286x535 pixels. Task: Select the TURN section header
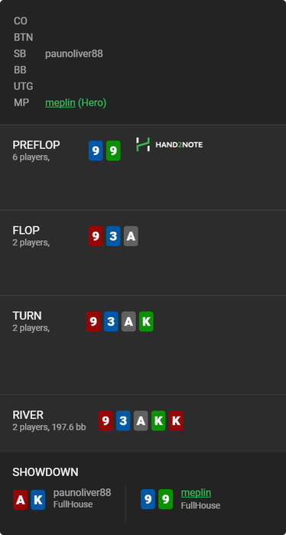[27, 316]
